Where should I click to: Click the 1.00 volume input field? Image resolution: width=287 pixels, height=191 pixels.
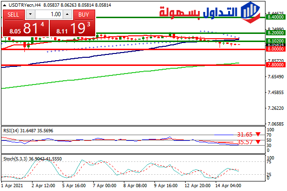tap(49, 14)
